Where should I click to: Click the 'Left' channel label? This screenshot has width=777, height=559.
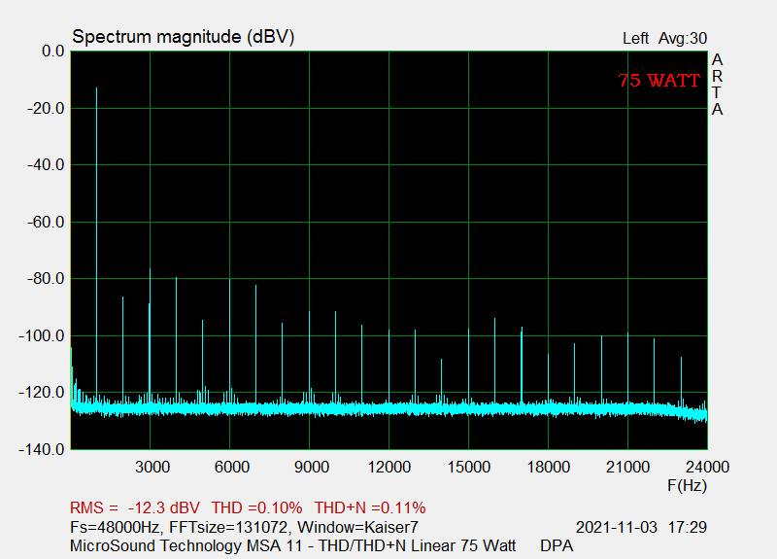(636, 38)
